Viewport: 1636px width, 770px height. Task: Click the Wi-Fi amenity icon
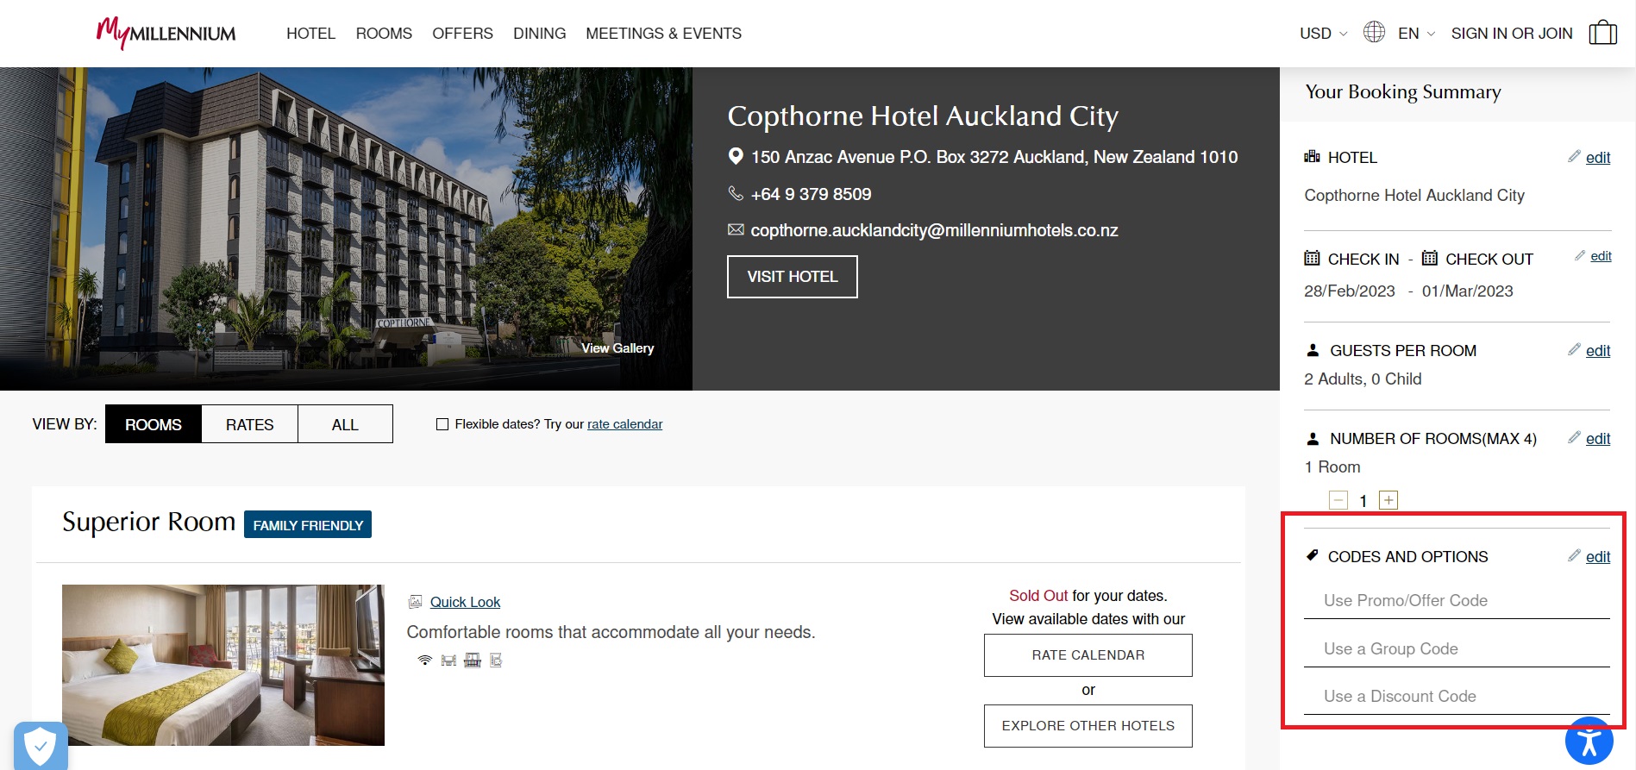coord(424,660)
